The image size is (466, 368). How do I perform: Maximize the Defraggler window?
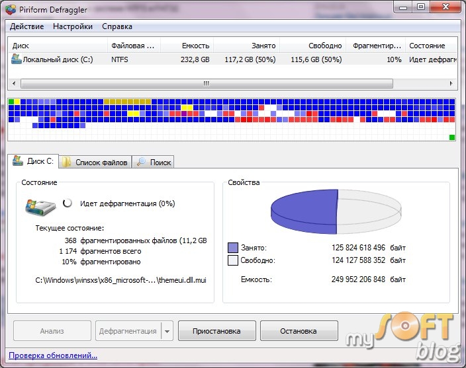pos(421,7)
